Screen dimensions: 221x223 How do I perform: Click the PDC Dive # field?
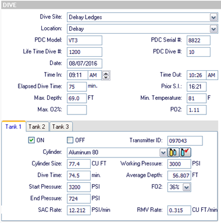[198, 52]
